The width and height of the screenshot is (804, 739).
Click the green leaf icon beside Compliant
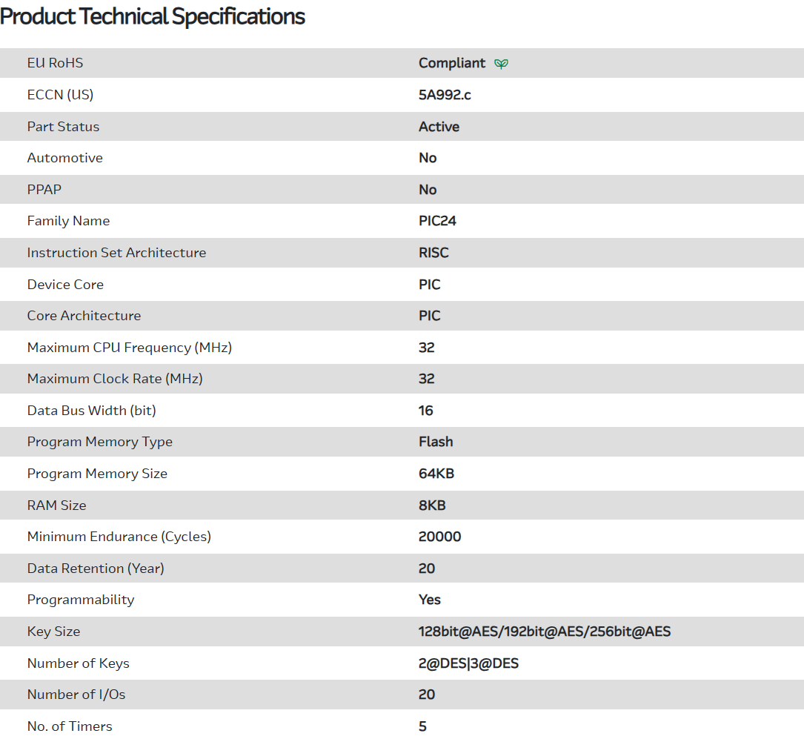pos(502,64)
